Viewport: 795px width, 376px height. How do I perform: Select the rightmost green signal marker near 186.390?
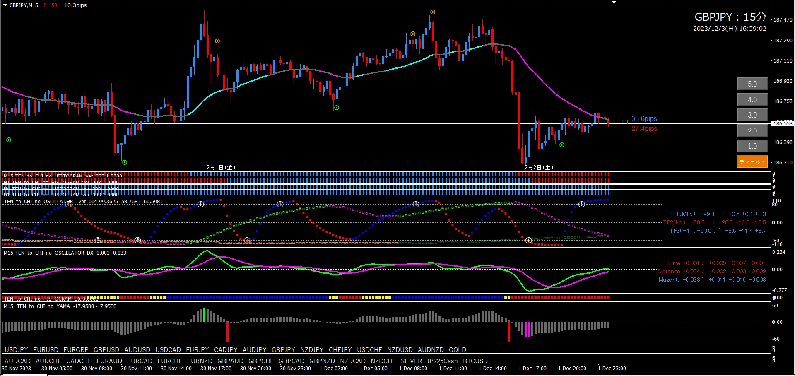[562, 145]
